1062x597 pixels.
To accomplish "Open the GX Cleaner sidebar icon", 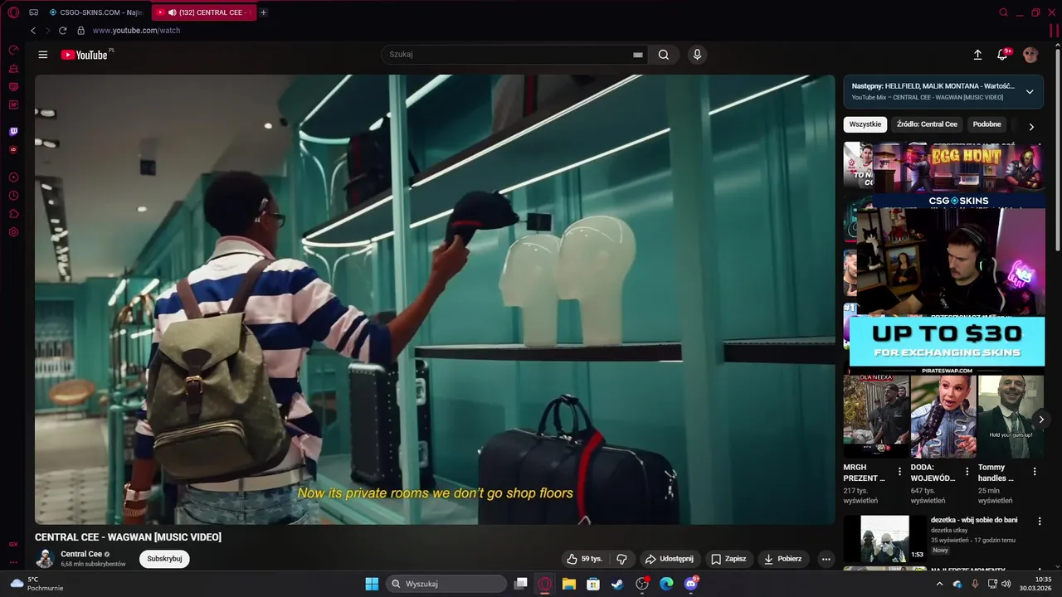I will click(x=13, y=68).
